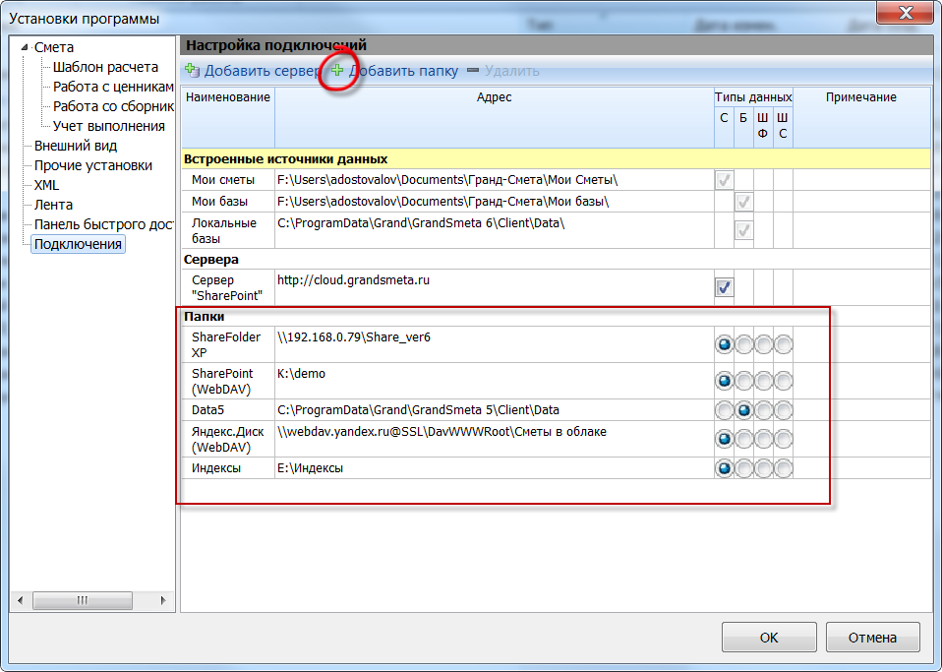Click the tree panel left scroll arrow
This screenshot has height=672, width=942.
(21, 600)
